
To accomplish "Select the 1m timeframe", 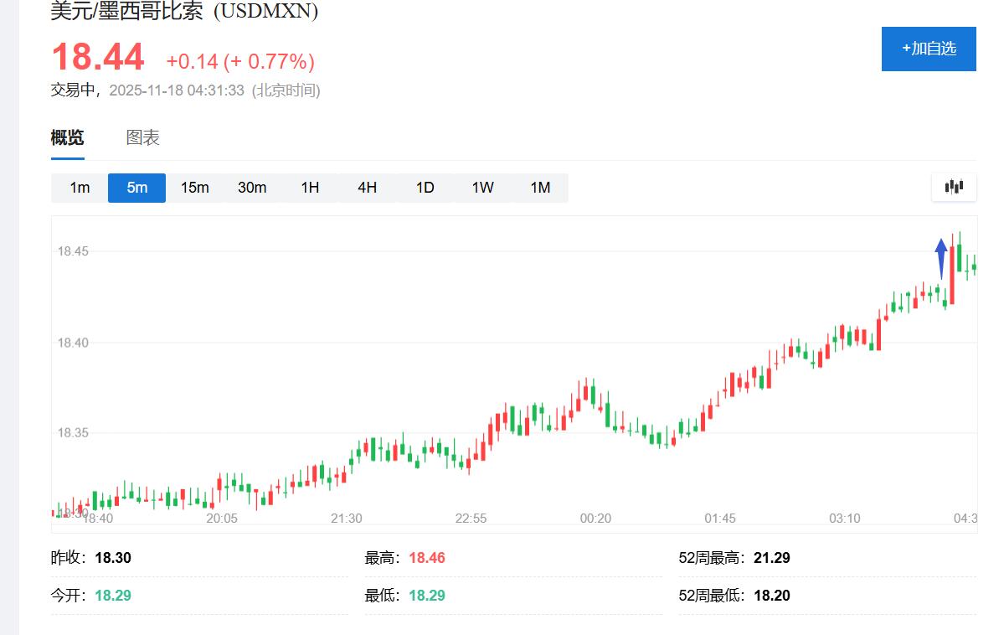I will [x=80, y=188].
